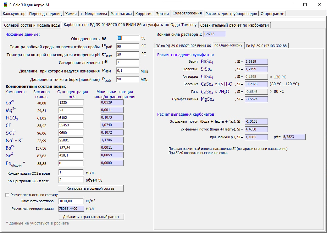Go to the Расчеты для трубопроводов tab
Viewport: 327px width, 233px height.
tap(231, 14)
